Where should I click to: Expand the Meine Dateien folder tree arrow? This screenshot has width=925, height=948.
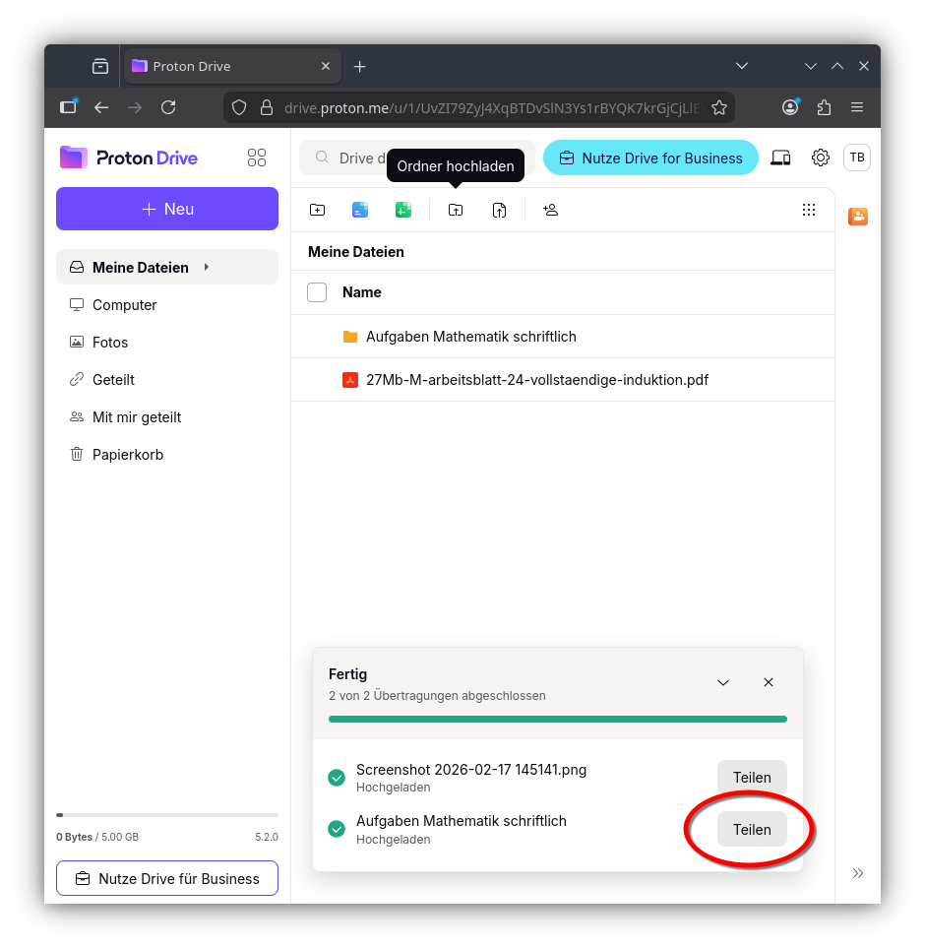[x=207, y=267]
